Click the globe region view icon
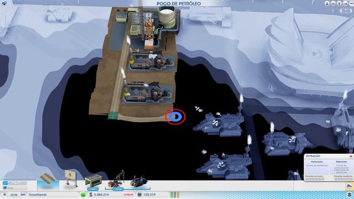Viewport: 354px width, 199px height. [x=333, y=3]
